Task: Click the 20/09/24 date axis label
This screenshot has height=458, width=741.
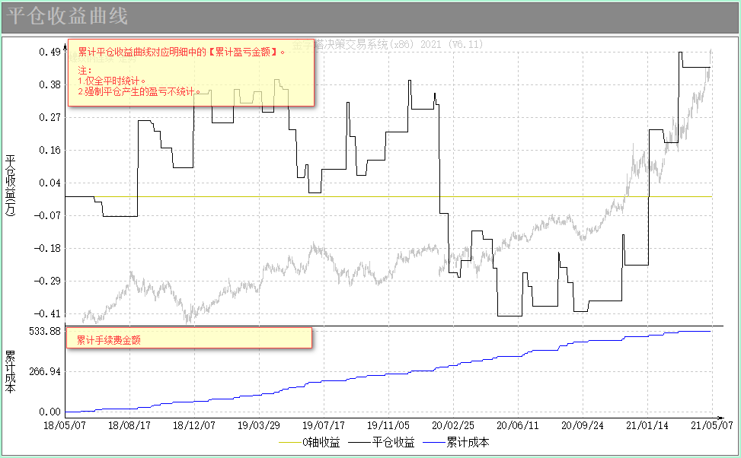Action: tap(583, 425)
